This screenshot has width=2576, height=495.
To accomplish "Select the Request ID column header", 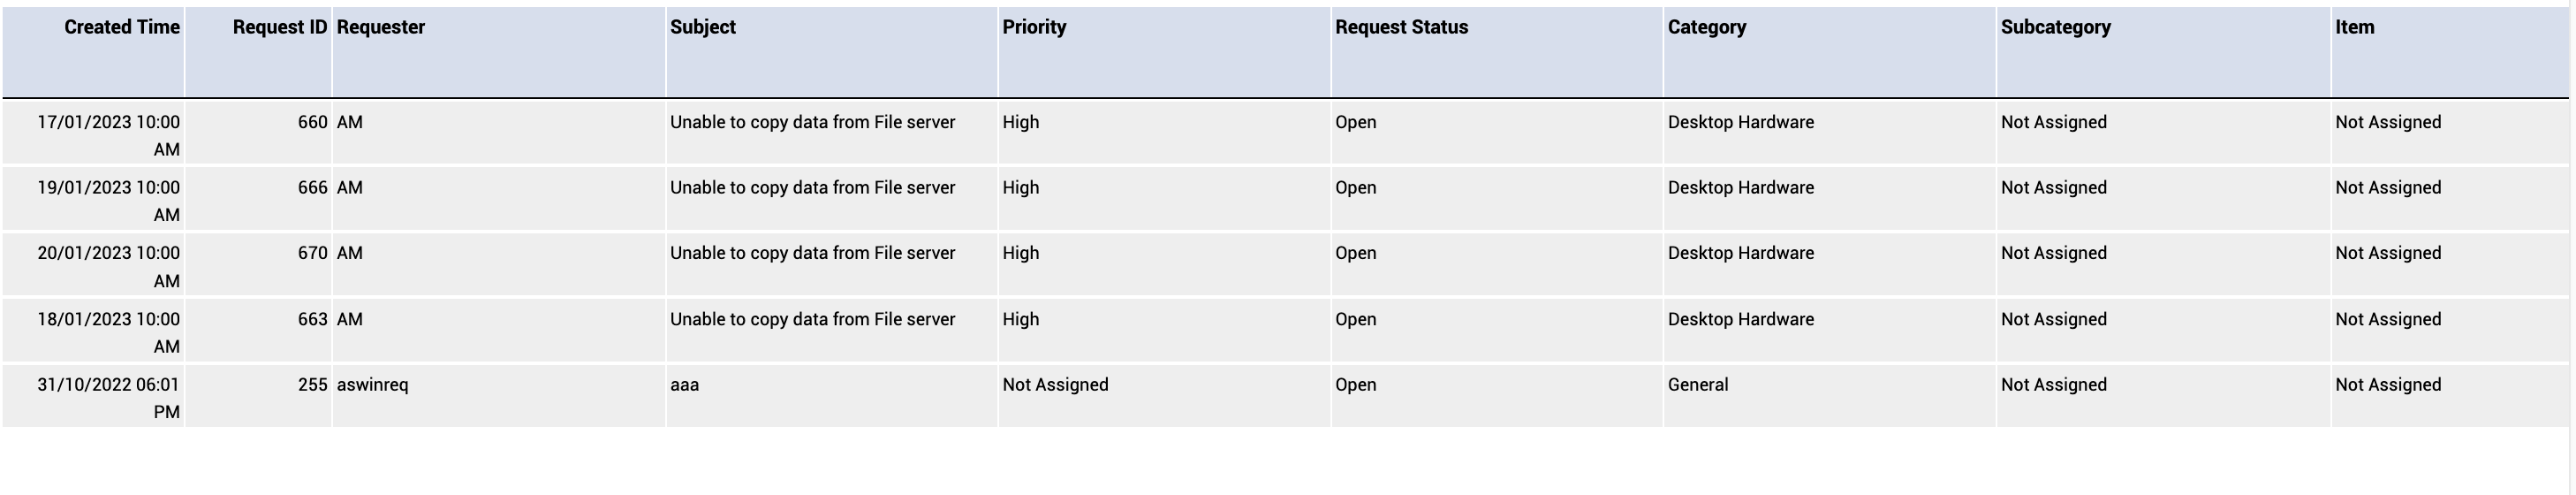I will coord(280,27).
